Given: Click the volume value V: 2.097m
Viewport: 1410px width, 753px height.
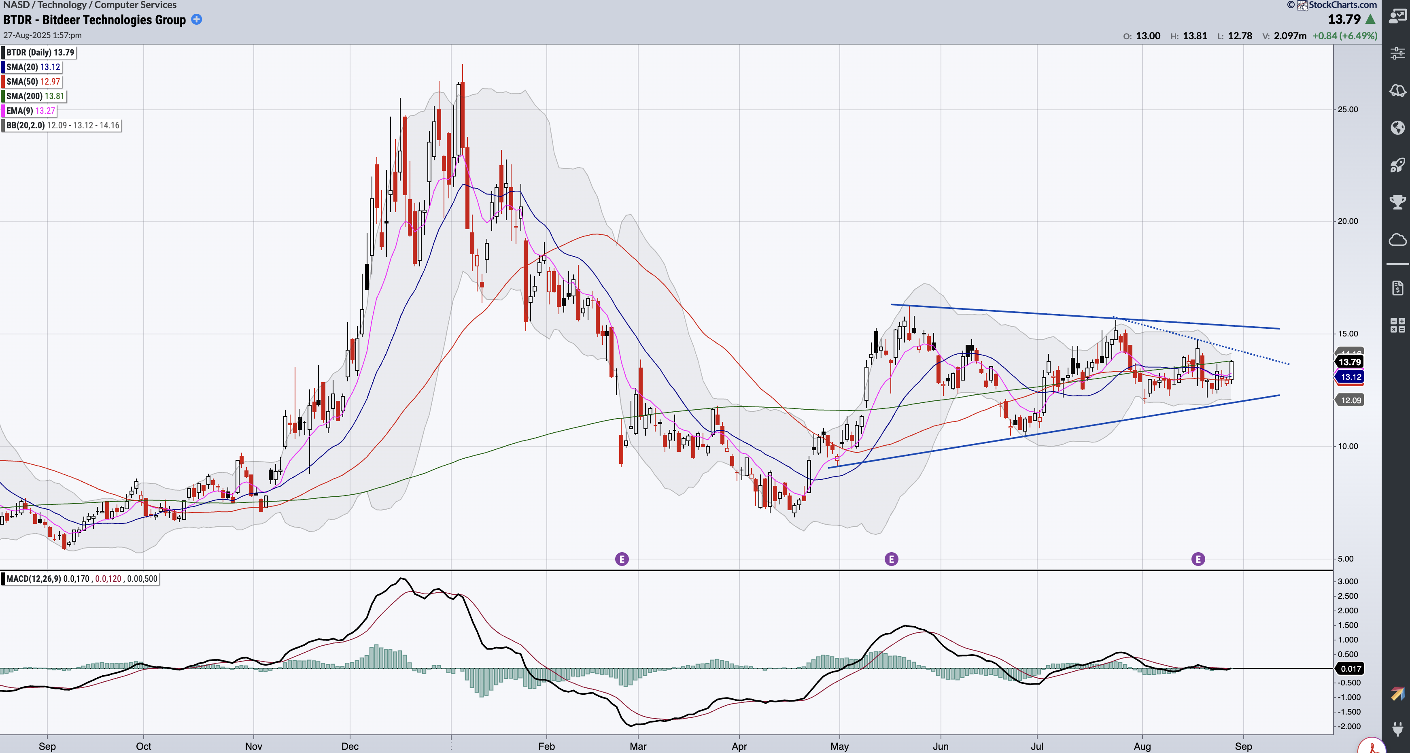Looking at the screenshot, I should [1284, 36].
